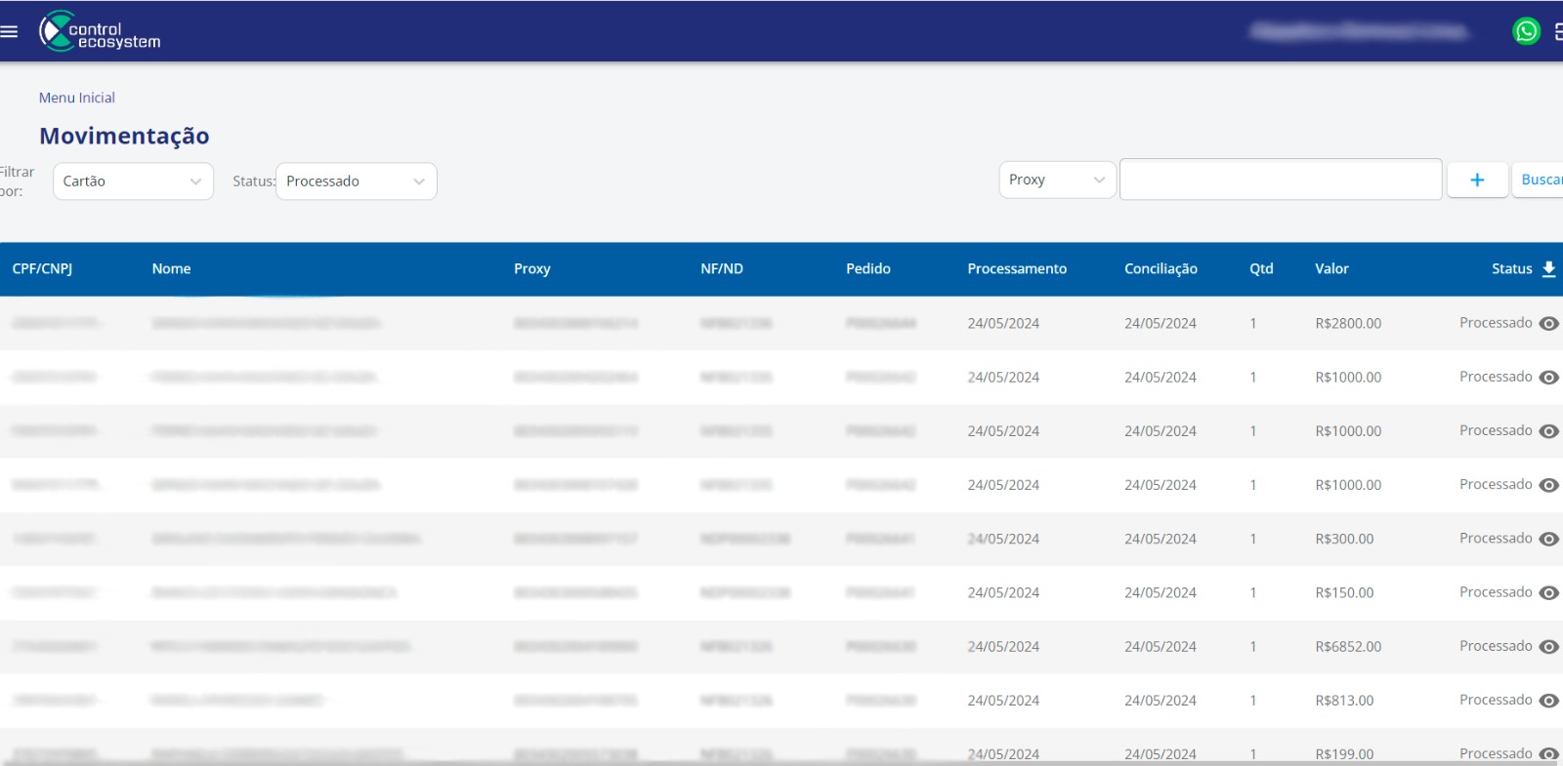Viewport: 1563px width, 766px height.
Task: Open the hamburger navigation menu
Action: [x=9, y=31]
